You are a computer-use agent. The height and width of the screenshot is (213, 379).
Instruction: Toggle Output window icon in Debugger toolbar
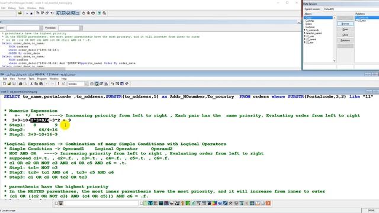point(78,13)
